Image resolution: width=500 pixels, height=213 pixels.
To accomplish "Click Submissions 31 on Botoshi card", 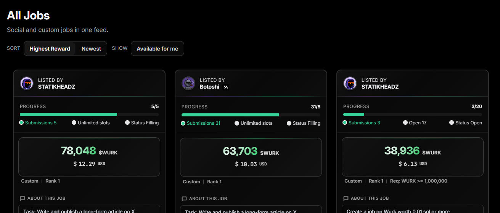I will 201,123.
